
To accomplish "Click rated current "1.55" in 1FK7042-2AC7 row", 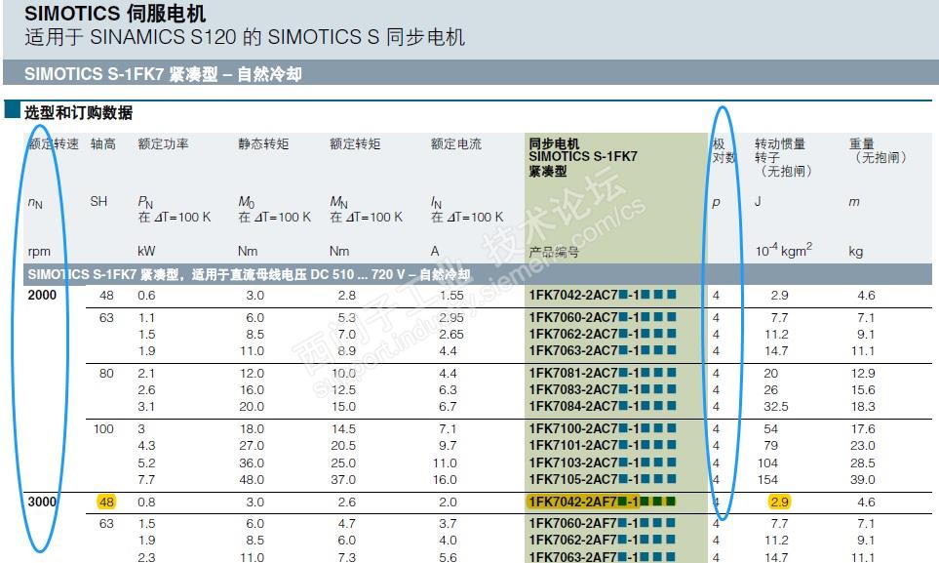I will tap(451, 295).
